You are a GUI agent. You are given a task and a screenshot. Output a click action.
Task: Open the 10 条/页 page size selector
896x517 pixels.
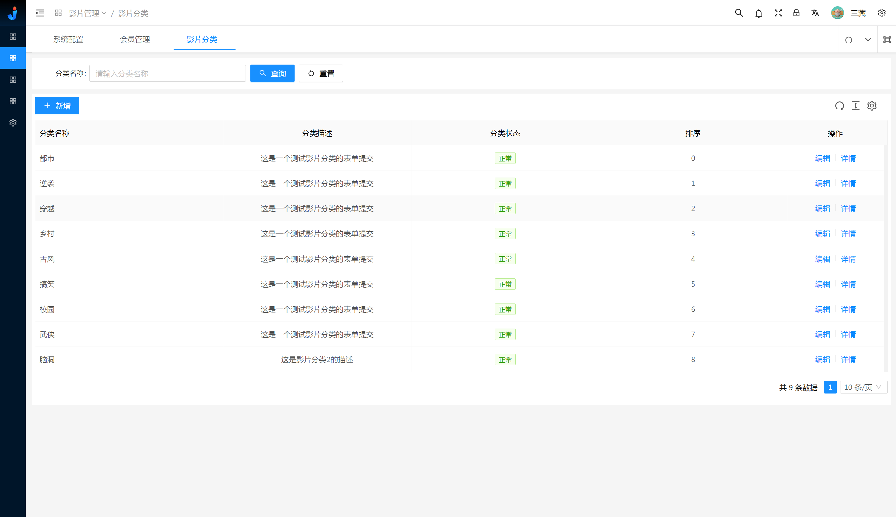click(863, 387)
